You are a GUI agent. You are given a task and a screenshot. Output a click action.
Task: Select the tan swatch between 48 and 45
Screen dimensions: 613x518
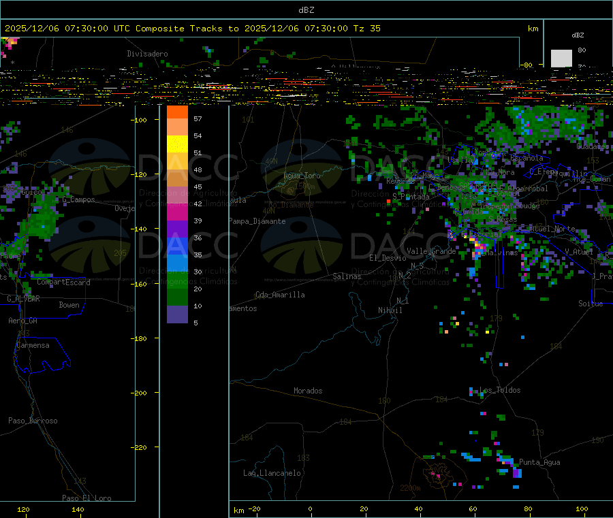coord(178,178)
